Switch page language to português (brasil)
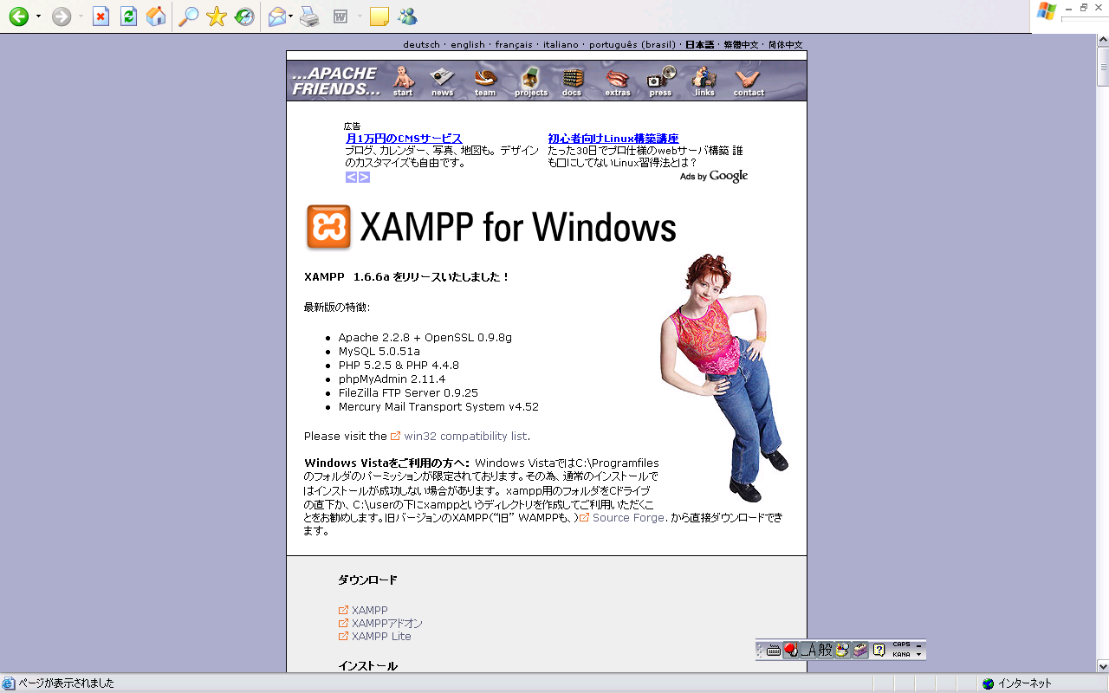This screenshot has width=1109, height=693. pyautogui.click(x=632, y=45)
